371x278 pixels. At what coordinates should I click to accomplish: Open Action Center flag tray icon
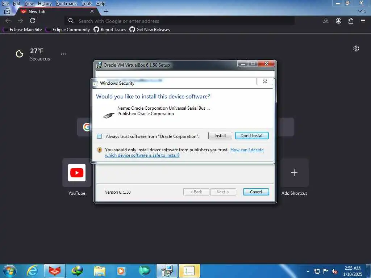(326, 271)
